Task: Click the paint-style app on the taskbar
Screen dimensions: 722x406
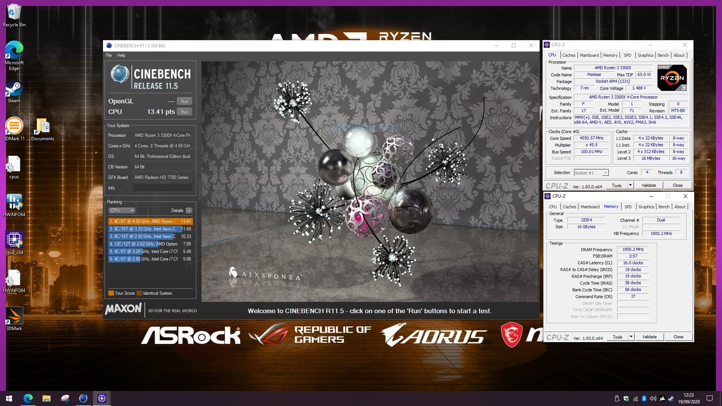Action: [x=65, y=398]
